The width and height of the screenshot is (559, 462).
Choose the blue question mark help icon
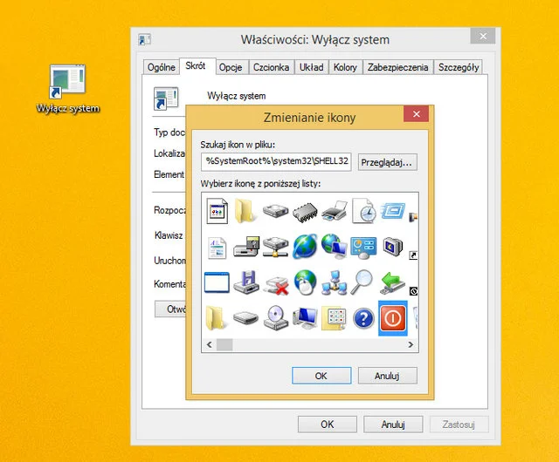[x=363, y=319]
